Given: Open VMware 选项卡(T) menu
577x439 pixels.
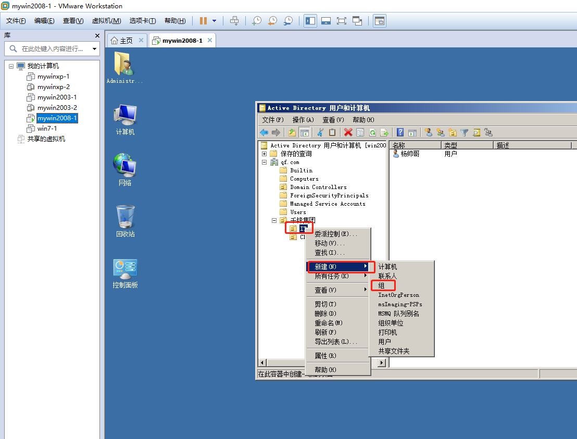Looking at the screenshot, I should pos(142,21).
